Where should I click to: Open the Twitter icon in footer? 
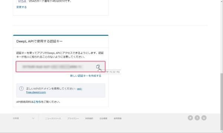190,118
